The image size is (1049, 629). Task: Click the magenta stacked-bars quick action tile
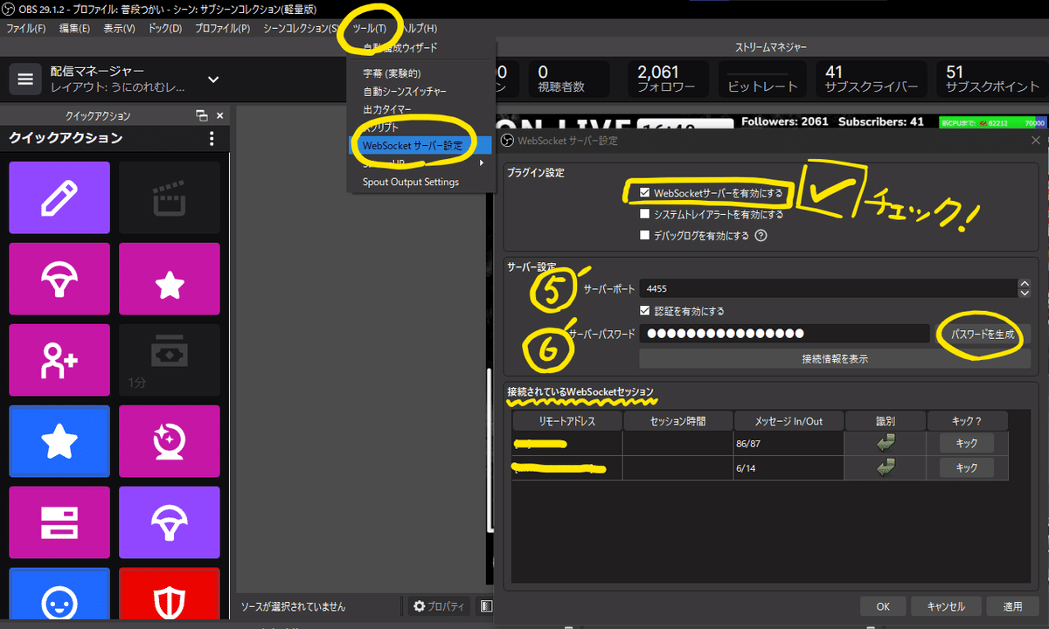pos(59,522)
